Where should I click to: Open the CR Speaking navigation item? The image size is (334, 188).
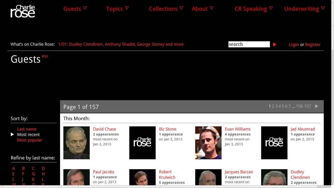[251, 9]
